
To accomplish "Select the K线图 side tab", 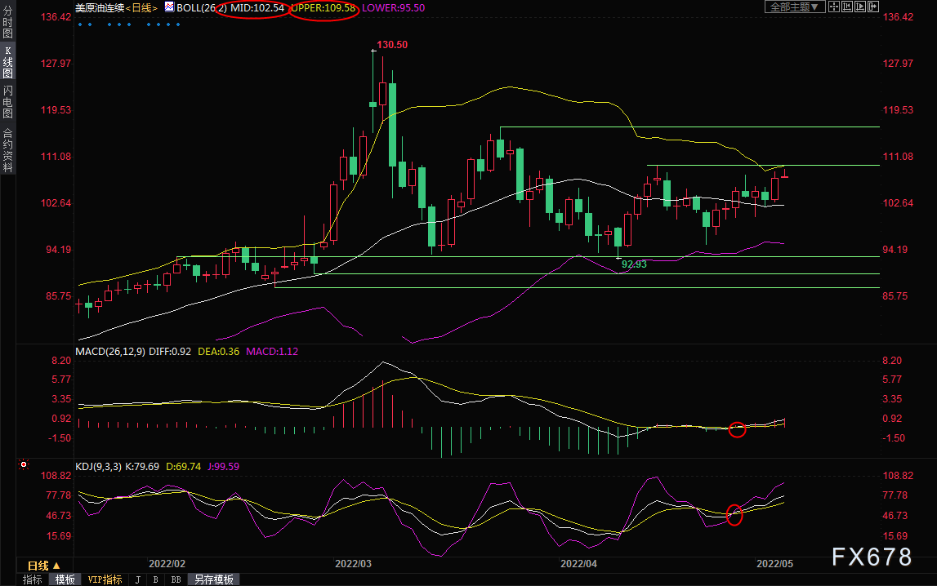I will [8, 61].
